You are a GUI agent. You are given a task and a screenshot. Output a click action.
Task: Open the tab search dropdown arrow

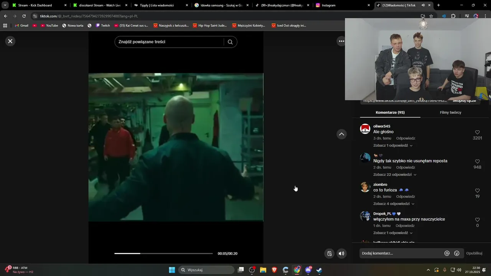[5, 5]
